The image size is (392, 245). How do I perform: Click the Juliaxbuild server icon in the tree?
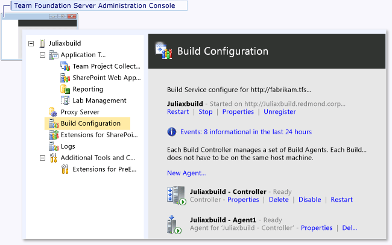pos(42,43)
